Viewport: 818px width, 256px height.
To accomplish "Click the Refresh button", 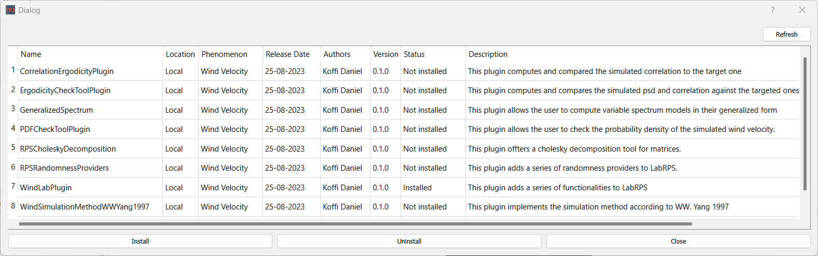I will [786, 35].
